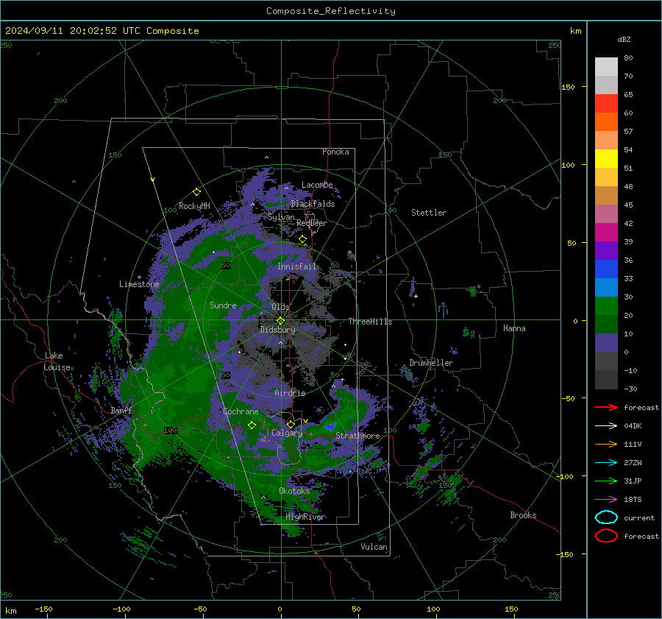The width and height of the screenshot is (662, 619).
Task: Click the Strathmore city label
Action: pyautogui.click(x=357, y=436)
